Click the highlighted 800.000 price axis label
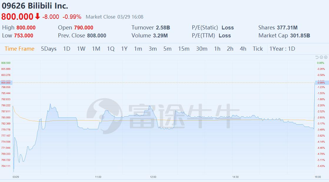The height and width of the screenshot is (182, 329). (x=6, y=83)
